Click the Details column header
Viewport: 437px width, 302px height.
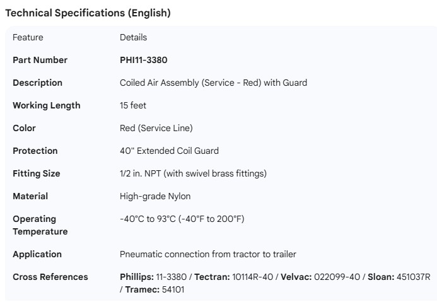[x=133, y=37]
